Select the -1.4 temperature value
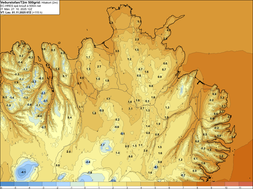Image resolution: width=253 pixels, height=189 pixels. tap(12, 98)
